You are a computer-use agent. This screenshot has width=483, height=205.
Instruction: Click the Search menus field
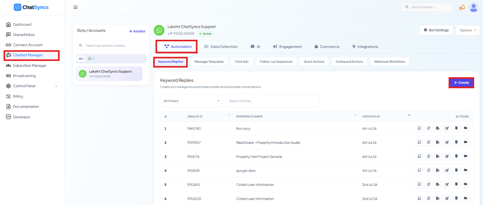pyautogui.click(x=427, y=7)
